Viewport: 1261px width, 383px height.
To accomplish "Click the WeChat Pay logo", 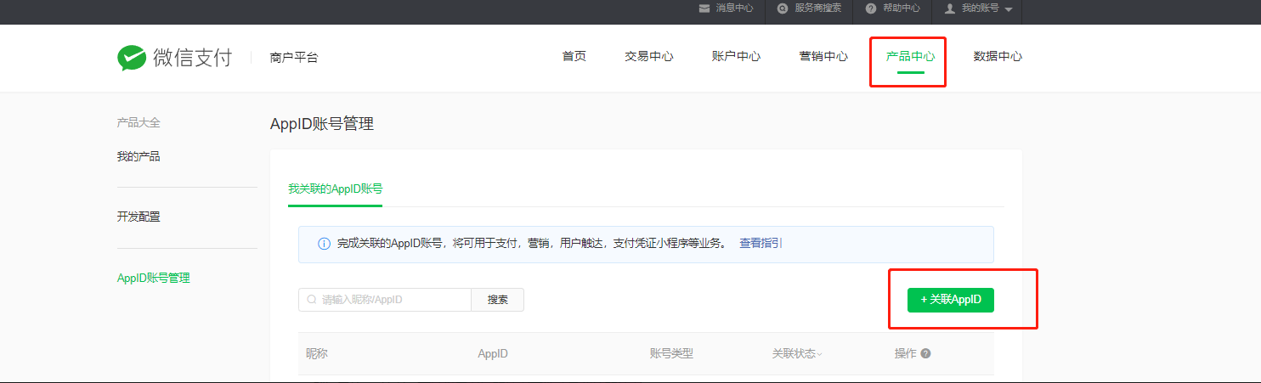I will [x=174, y=57].
